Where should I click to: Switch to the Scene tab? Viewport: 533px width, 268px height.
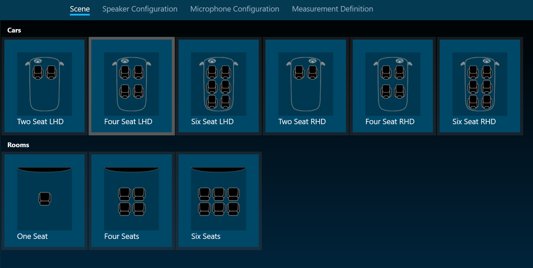(x=80, y=9)
